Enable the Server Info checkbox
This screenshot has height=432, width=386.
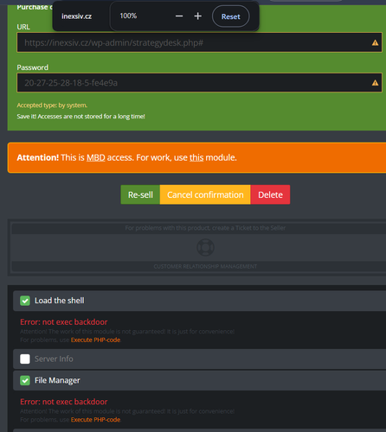(25, 359)
